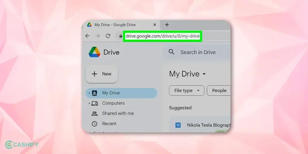308x154 pixels.
Task: Click the padlock site info icon
Action: pyautogui.click(x=121, y=36)
